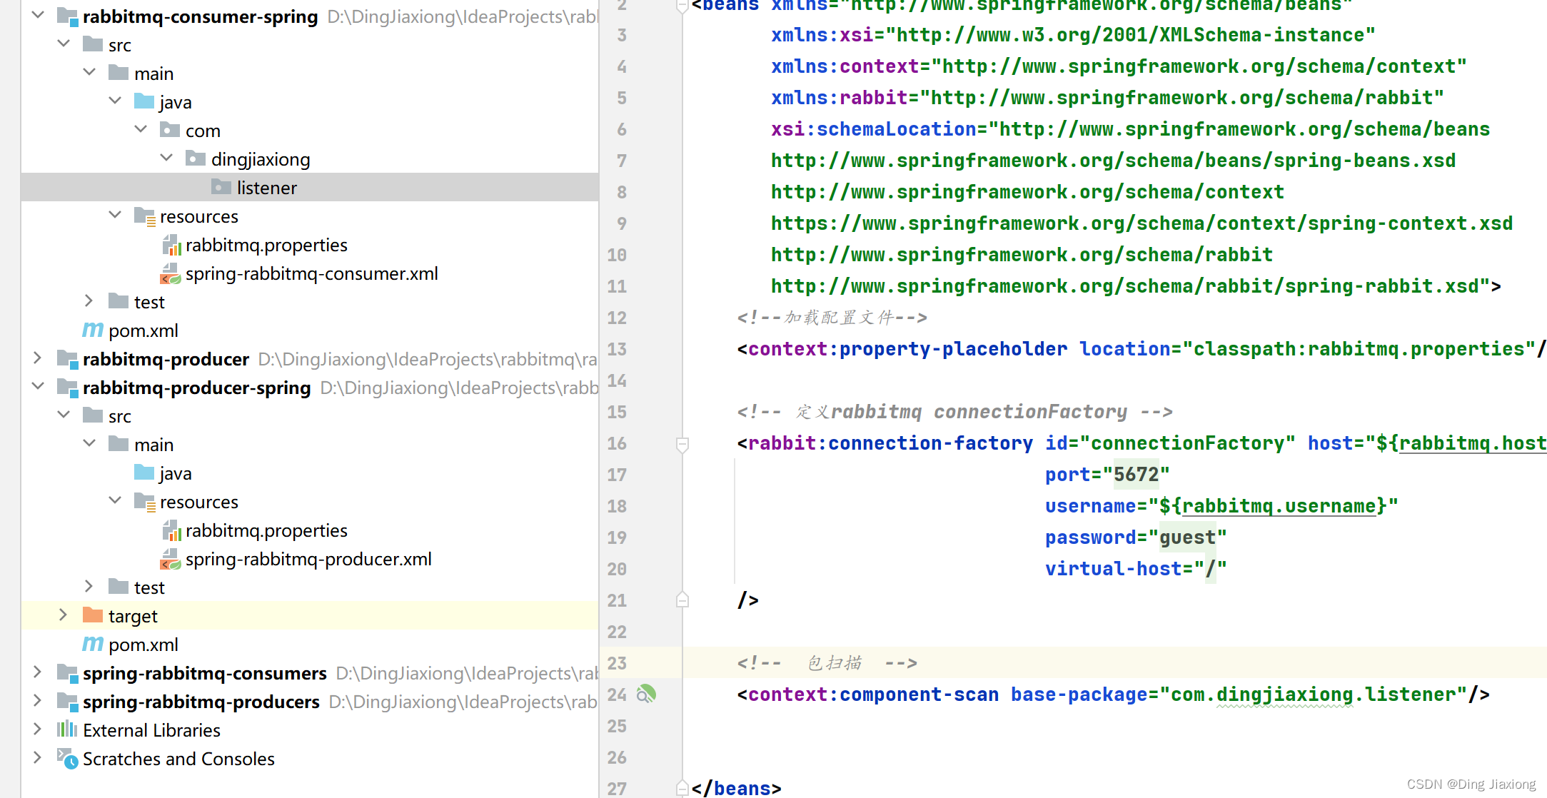Expand test folder under rabbitmq-consumer-spring
The height and width of the screenshot is (798, 1547).
click(x=89, y=300)
